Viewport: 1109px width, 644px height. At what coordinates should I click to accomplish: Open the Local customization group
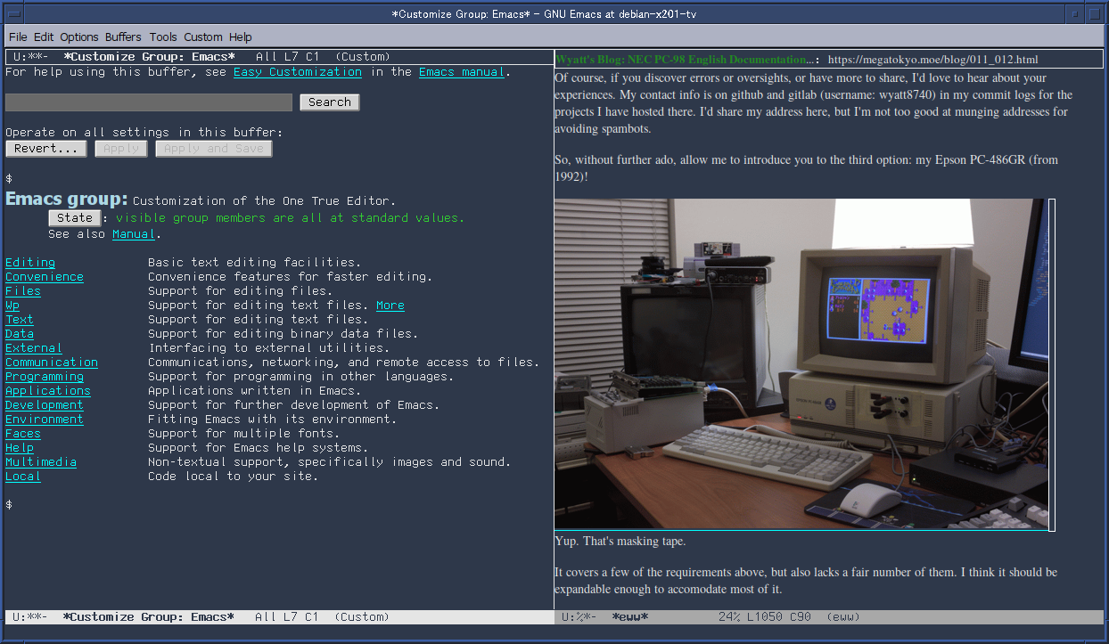23,477
